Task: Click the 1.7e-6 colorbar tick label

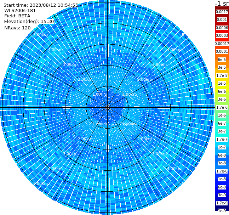Action: 222,107
